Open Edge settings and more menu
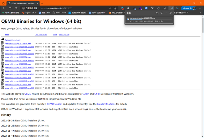The width and height of the screenshot is (204, 138). pyautogui.click(x=200, y=8)
